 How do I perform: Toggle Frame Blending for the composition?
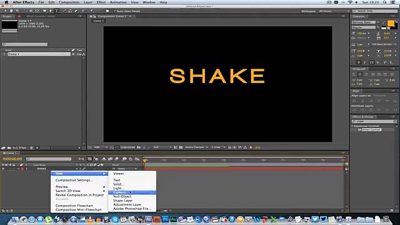pos(110,159)
